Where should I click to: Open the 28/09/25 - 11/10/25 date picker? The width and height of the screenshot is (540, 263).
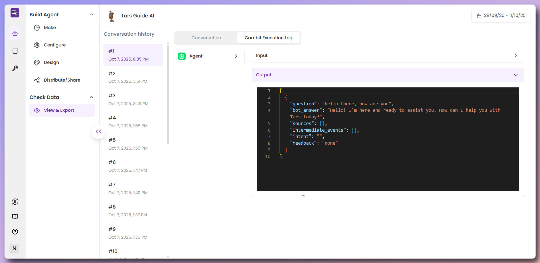pyautogui.click(x=501, y=15)
